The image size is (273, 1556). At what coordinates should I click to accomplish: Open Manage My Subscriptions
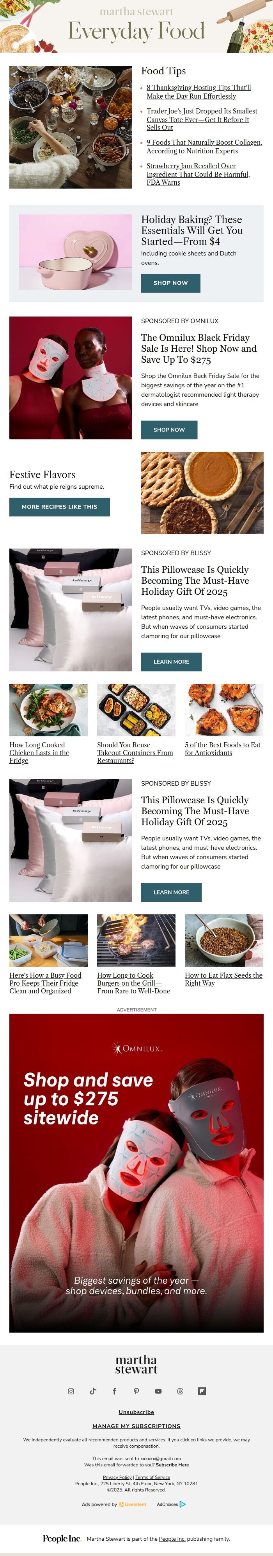point(136,1426)
